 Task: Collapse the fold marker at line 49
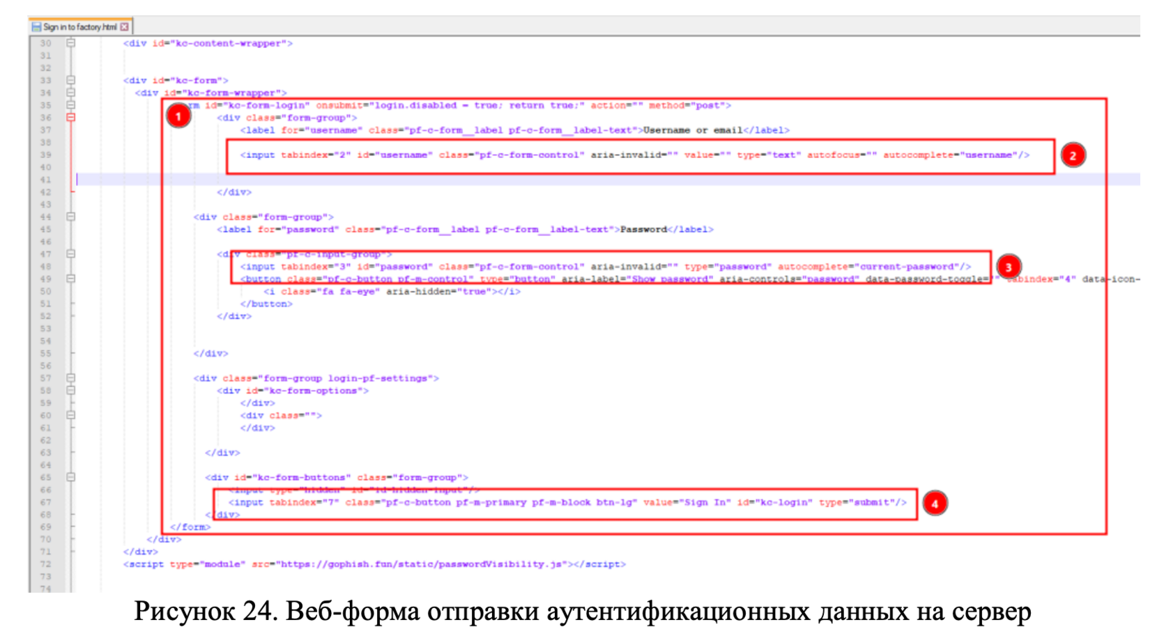[70, 279]
